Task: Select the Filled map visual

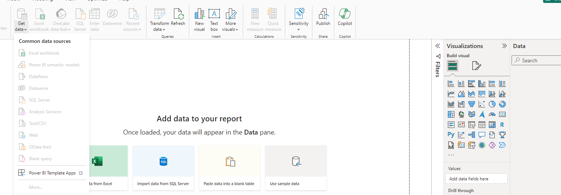Action: tap(472, 114)
